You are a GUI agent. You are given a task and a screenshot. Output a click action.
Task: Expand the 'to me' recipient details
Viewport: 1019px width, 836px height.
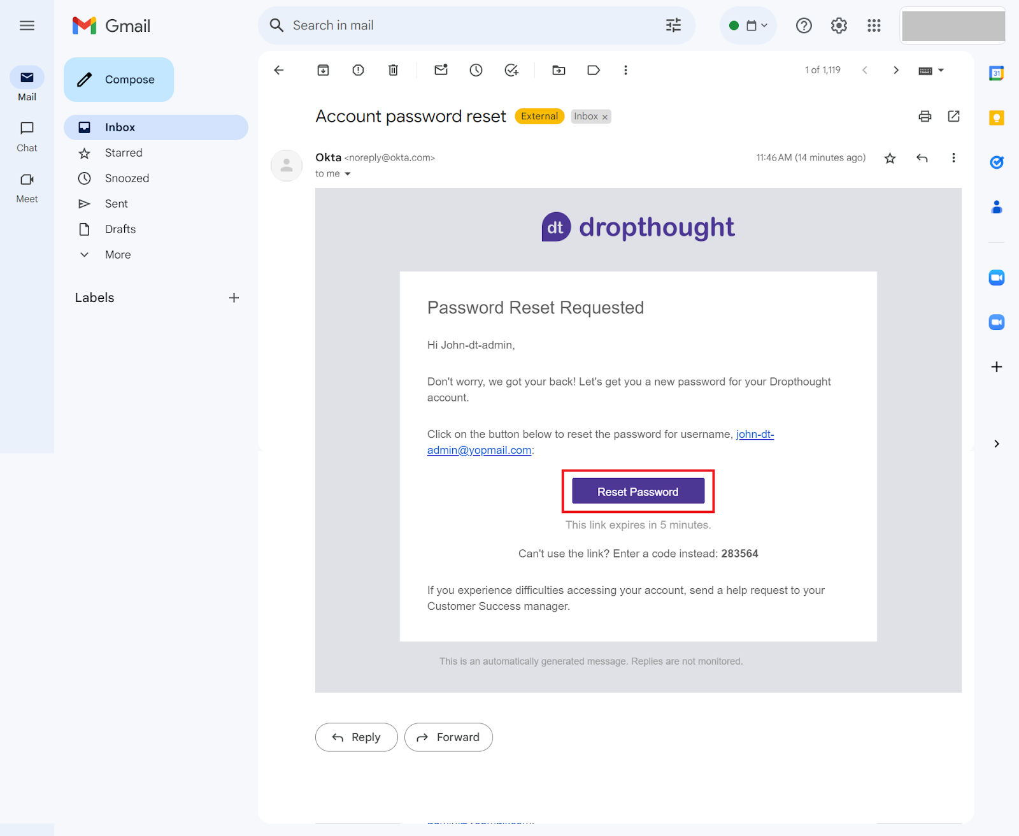348,174
